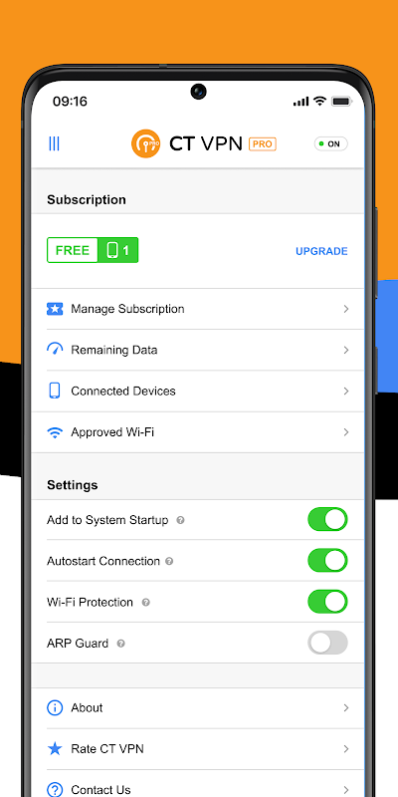Screen dimensions: 398x797
Task: Expand Remaining Data chevron arrow
Action: pyautogui.click(x=345, y=350)
